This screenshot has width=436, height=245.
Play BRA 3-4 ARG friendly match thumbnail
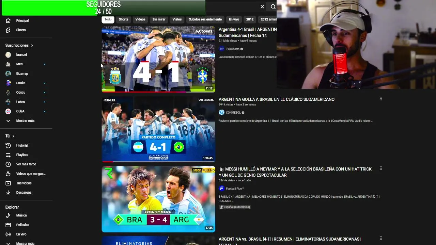(x=158, y=199)
